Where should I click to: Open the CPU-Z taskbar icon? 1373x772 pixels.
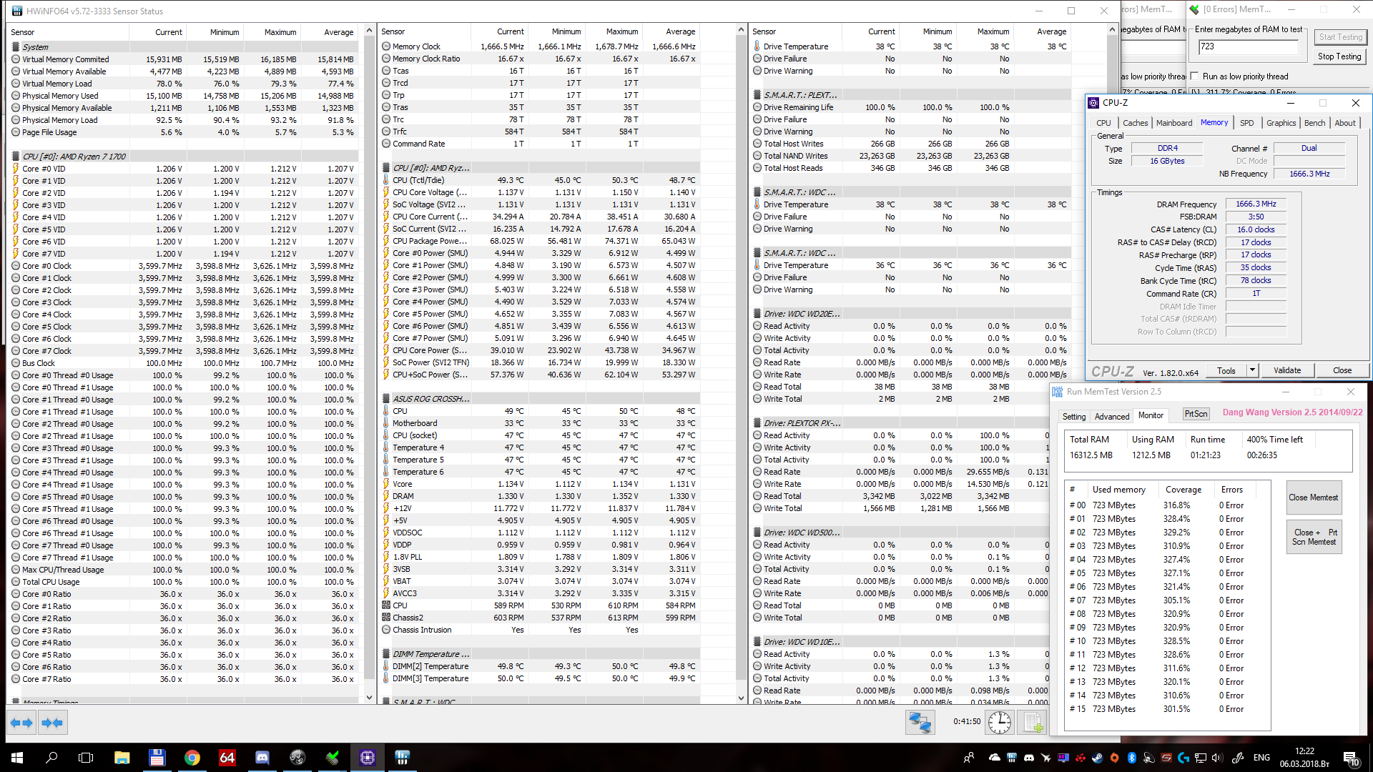tap(368, 758)
